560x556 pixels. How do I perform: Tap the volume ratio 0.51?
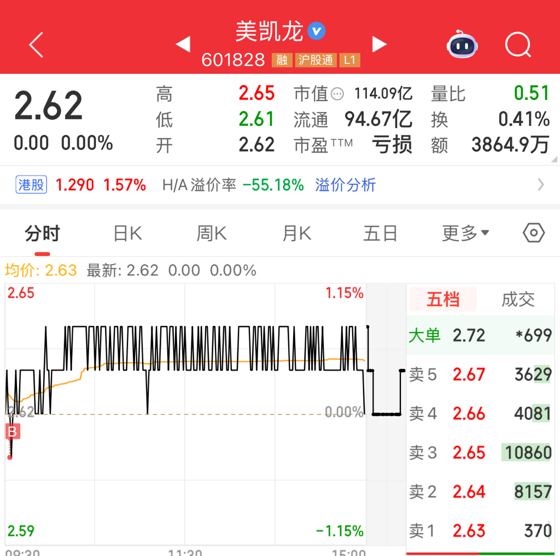point(532,93)
